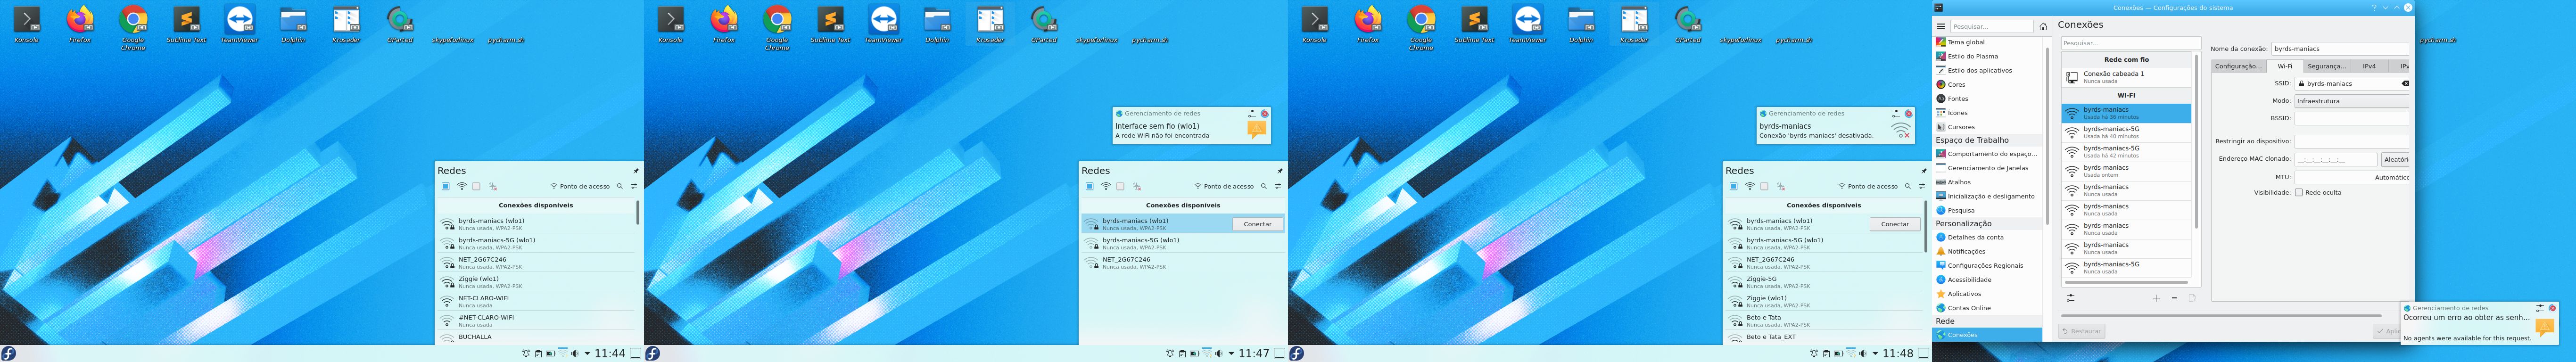Clear the SSID field using its clear icon
2576x362 pixels.
2405,84
